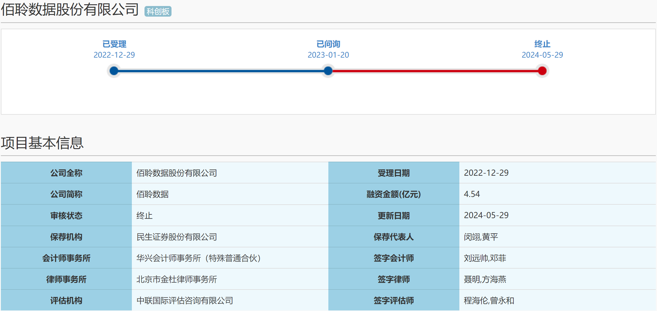
Task: Click the 律师事务所 header cell
Action: pos(66,279)
